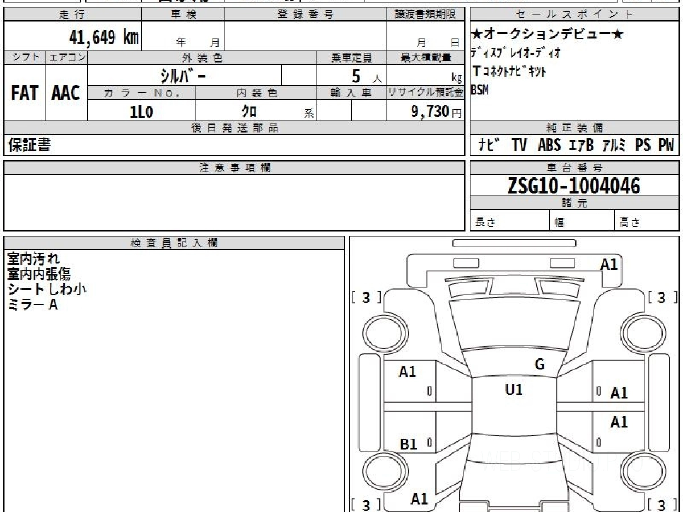Select the FAT shift value
Image resolution: width=683 pixels, height=512 pixels.
24,93
